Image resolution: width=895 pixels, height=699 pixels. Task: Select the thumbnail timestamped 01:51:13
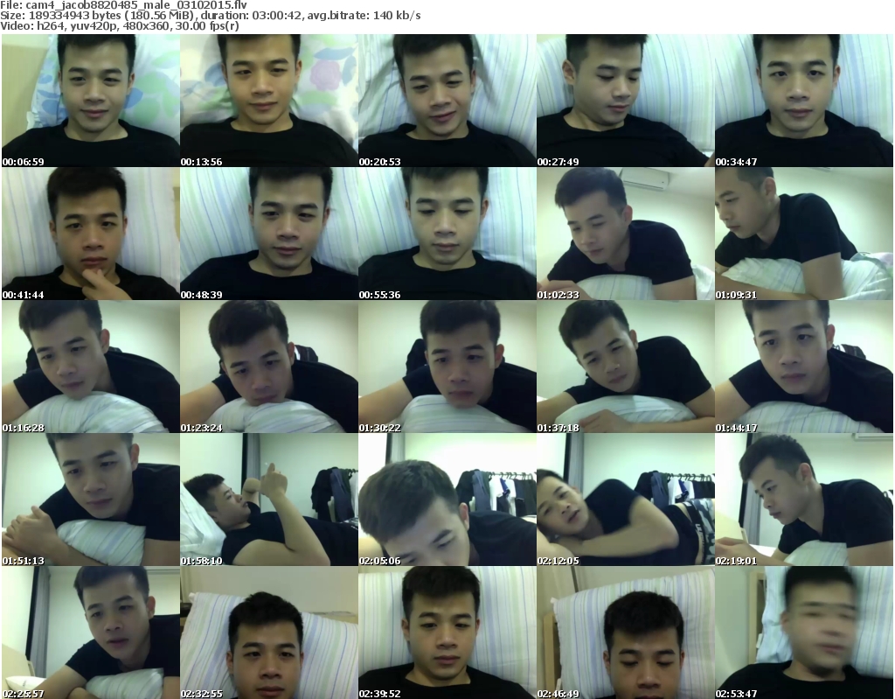click(91, 500)
